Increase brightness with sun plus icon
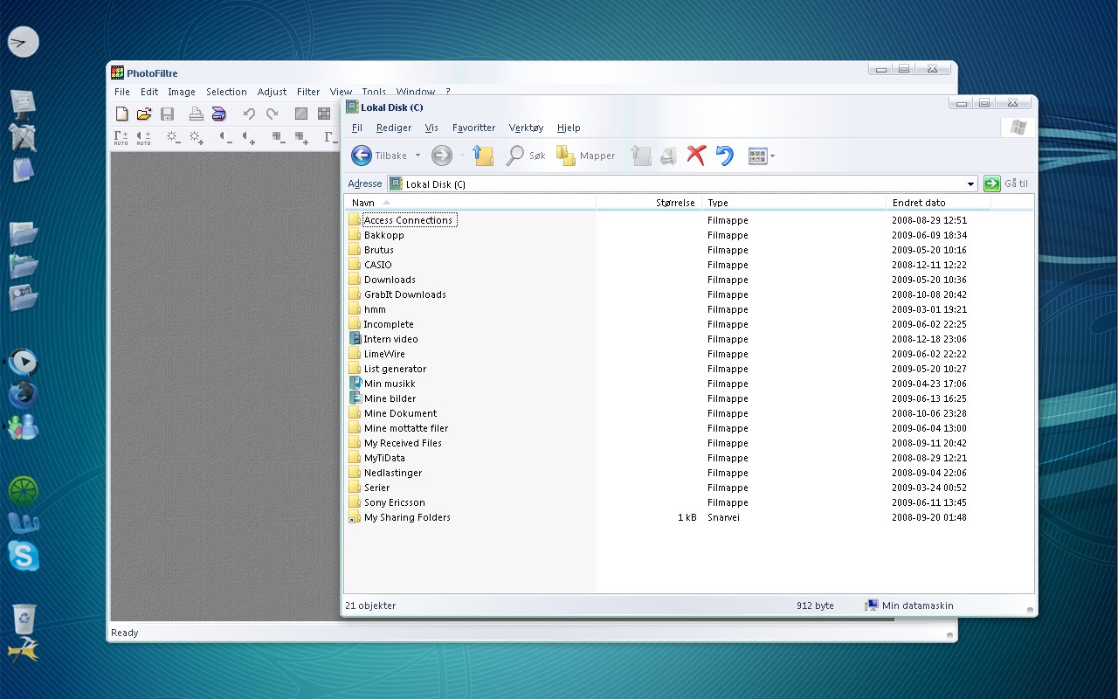Screen dimensions: 1118x699 click(x=196, y=137)
